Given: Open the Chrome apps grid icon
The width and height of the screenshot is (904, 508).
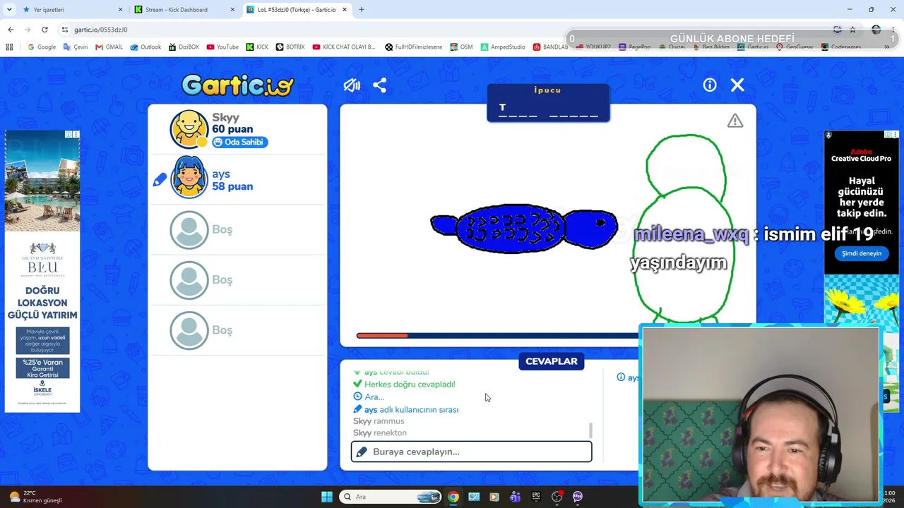Looking at the screenshot, I should pyautogui.click(x=9, y=47).
